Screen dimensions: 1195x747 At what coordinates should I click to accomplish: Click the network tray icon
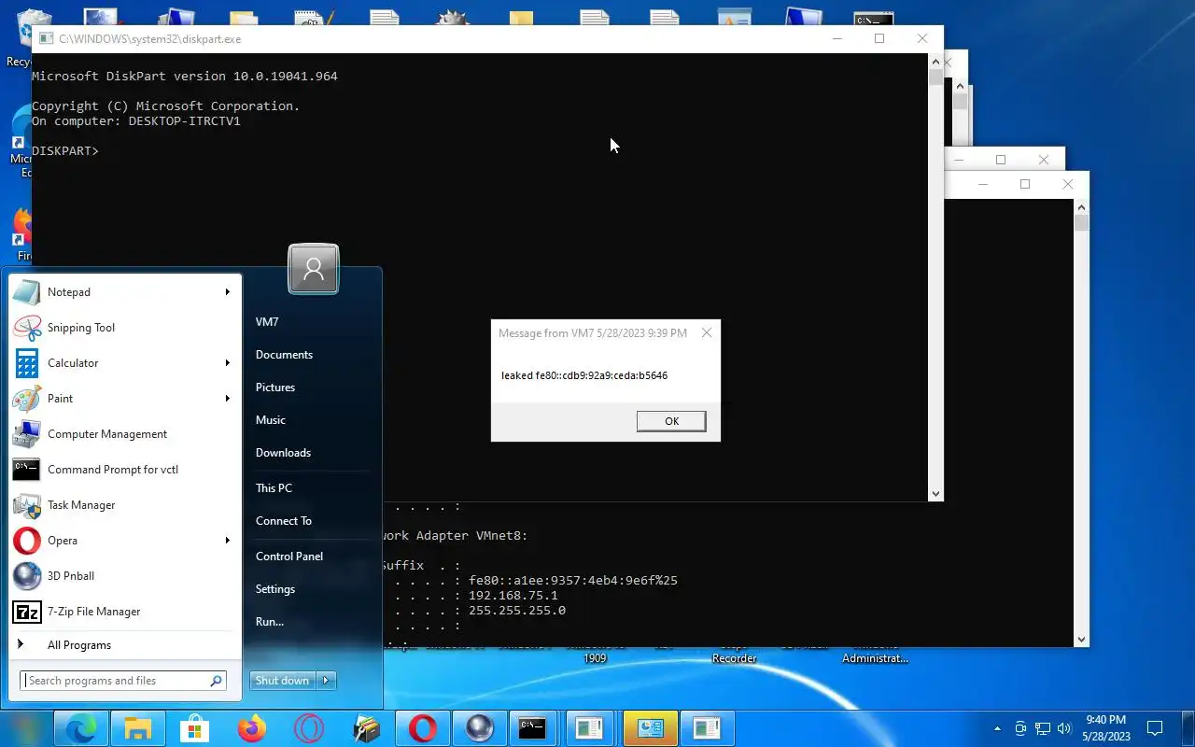point(1043,728)
